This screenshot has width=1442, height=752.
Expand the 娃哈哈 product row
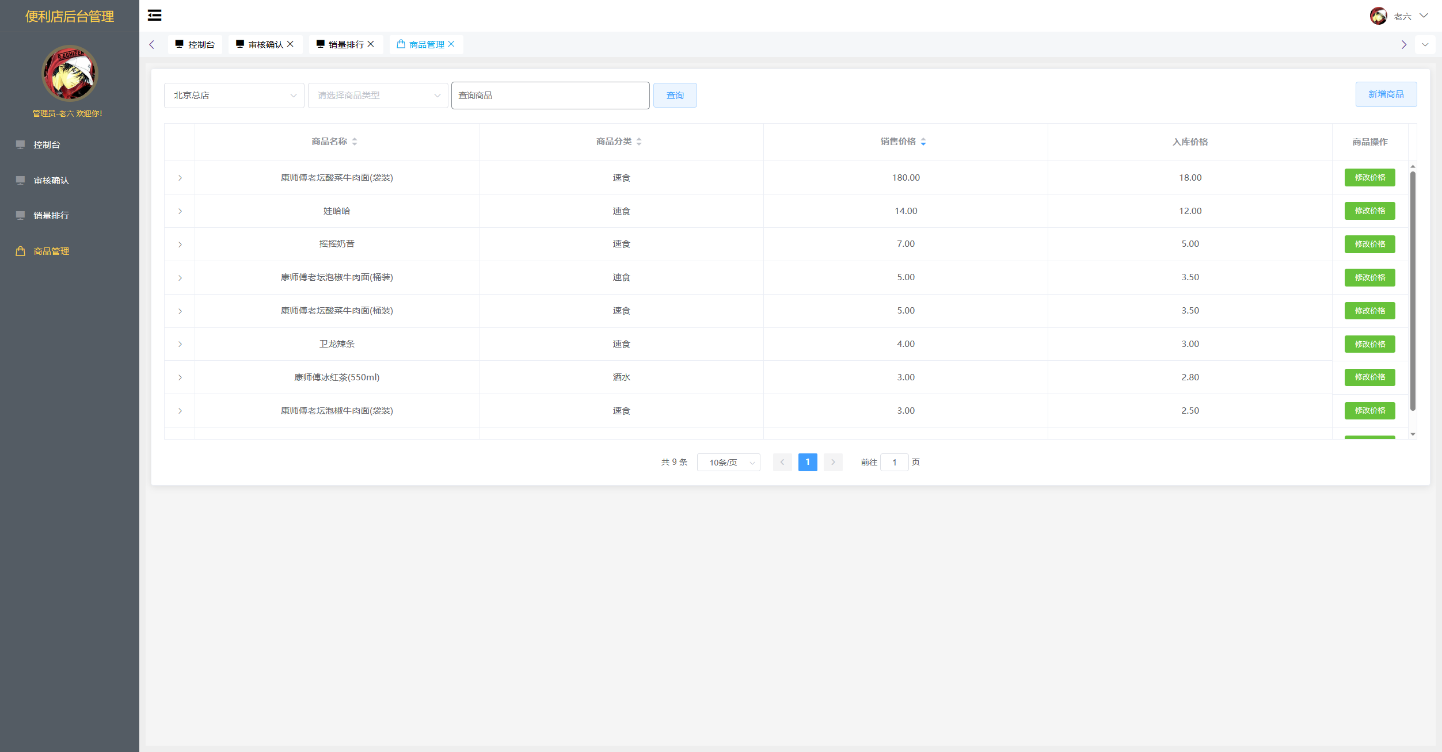(x=180, y=211)
